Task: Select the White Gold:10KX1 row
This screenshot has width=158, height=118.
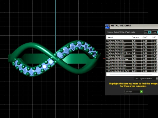Action: tap(132, 62)
